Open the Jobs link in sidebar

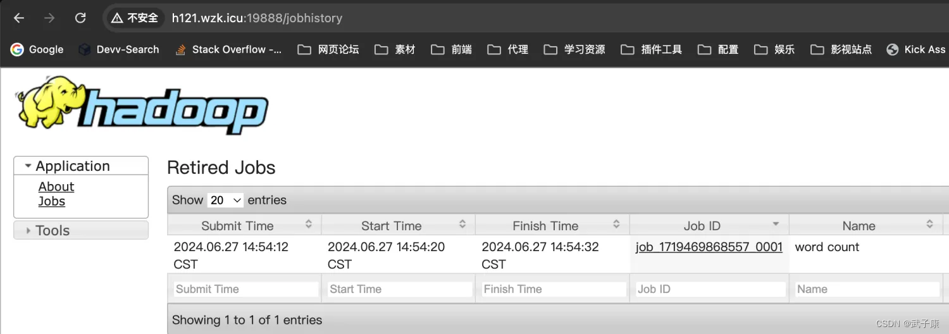[52, 201]
